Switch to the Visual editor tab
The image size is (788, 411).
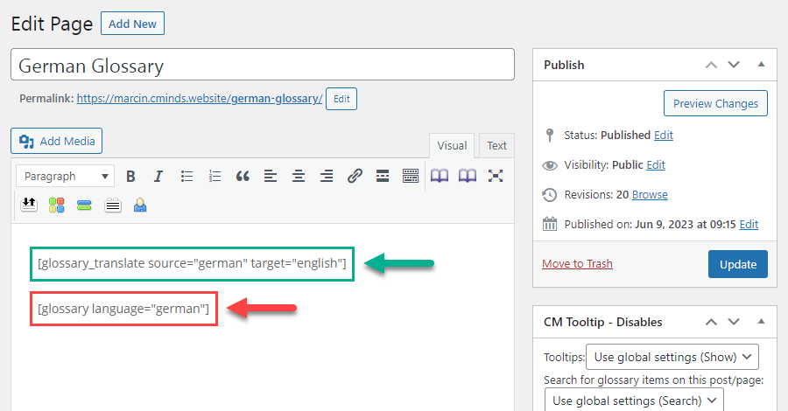[452, 145]
